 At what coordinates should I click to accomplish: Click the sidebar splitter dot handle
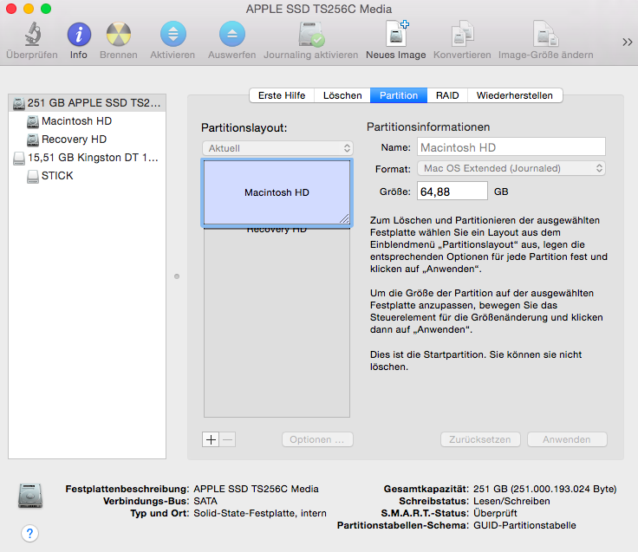177,276
